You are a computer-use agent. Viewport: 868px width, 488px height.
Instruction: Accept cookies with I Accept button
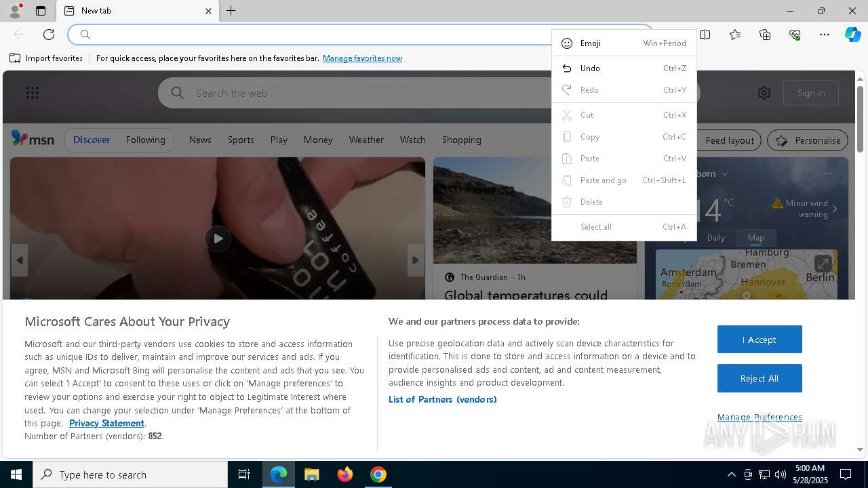pyautogui.click(x=759, y=340)
